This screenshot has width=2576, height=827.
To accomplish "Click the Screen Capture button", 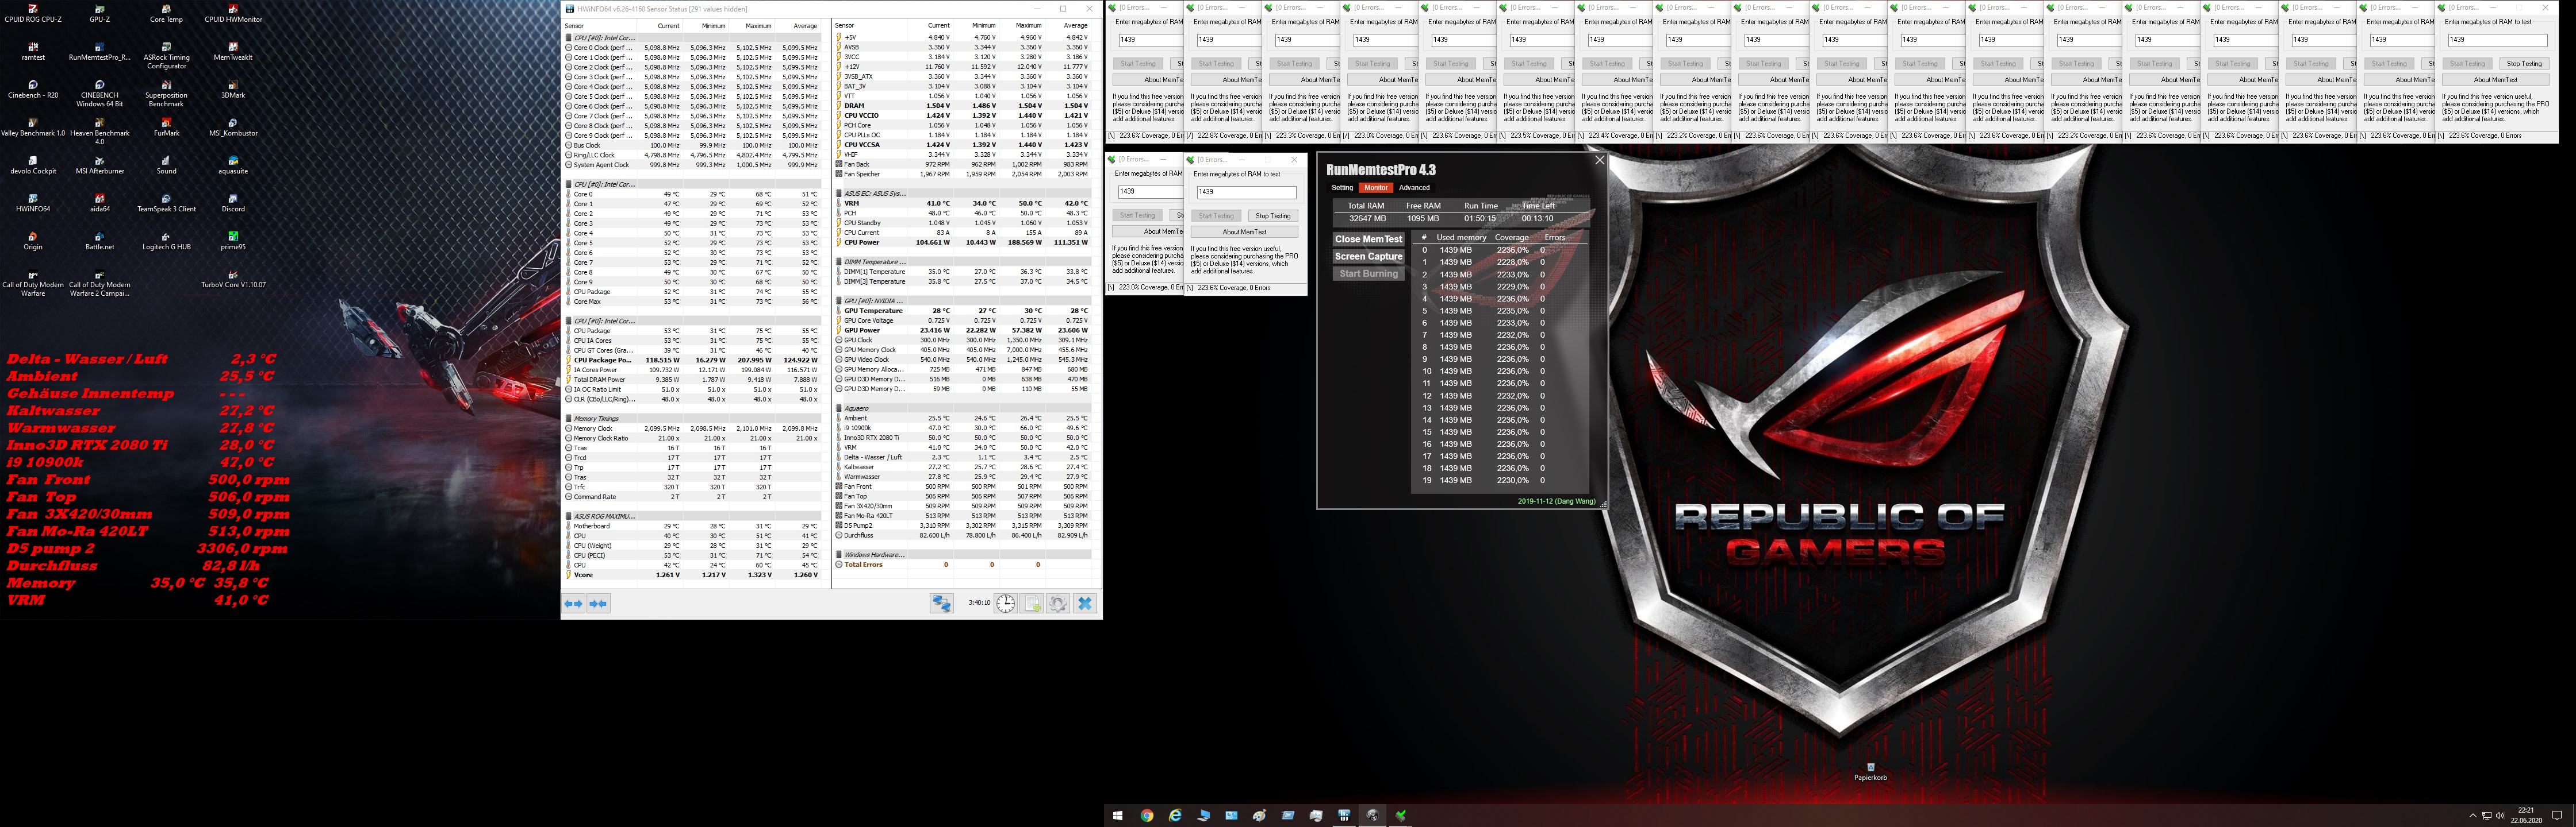I will tap(1368, 257).
